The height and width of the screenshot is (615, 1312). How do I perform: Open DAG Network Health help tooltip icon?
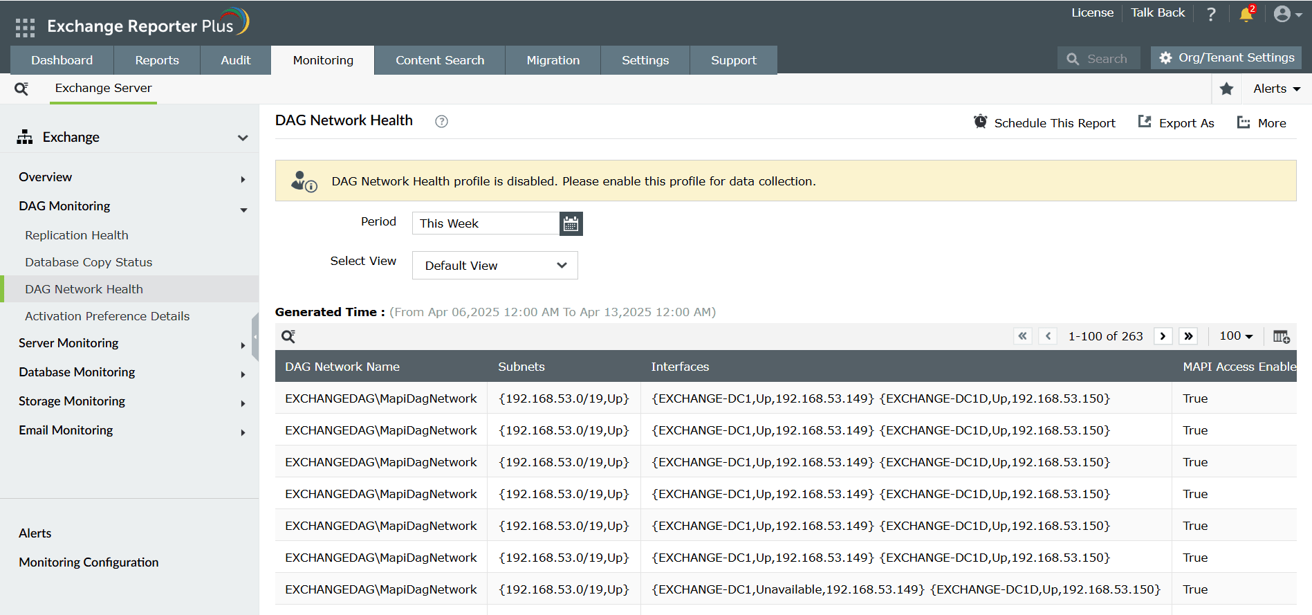click(x=441, y=122)
